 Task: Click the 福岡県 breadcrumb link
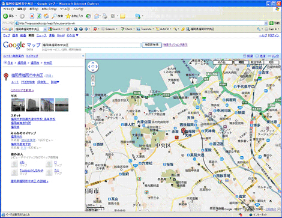coord(22,63)
